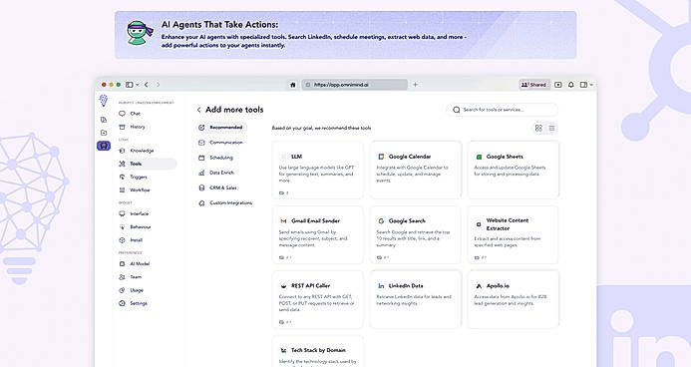This screenshot has height=367, width=691.
Task: Click the screen recording icon in the toolbar
Action: click(x=558, y=85)
